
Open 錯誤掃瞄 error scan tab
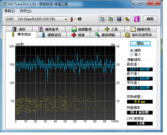(105, 35)
